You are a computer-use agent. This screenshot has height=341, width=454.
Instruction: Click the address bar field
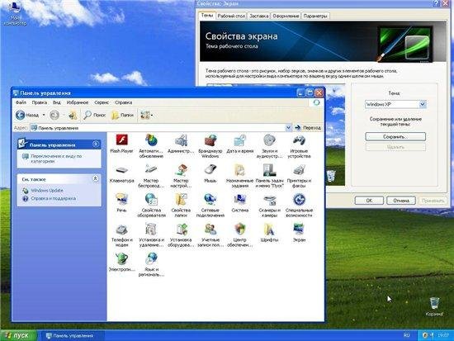pyautogui.click(x=161, y=128)
